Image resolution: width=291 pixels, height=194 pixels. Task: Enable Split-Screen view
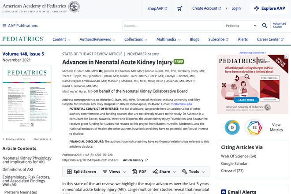tap(82, 172)
